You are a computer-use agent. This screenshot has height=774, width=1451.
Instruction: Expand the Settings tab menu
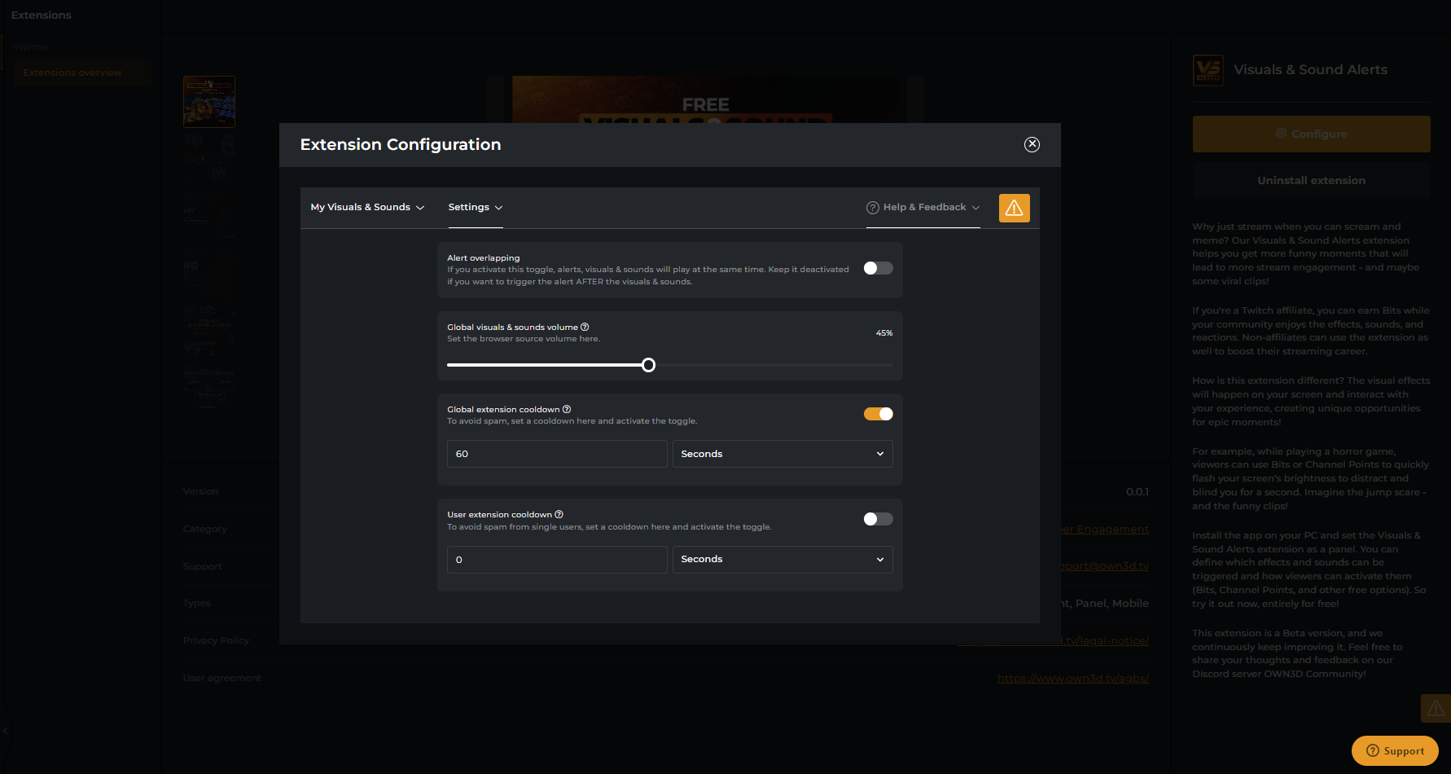[x=476, y=208]
